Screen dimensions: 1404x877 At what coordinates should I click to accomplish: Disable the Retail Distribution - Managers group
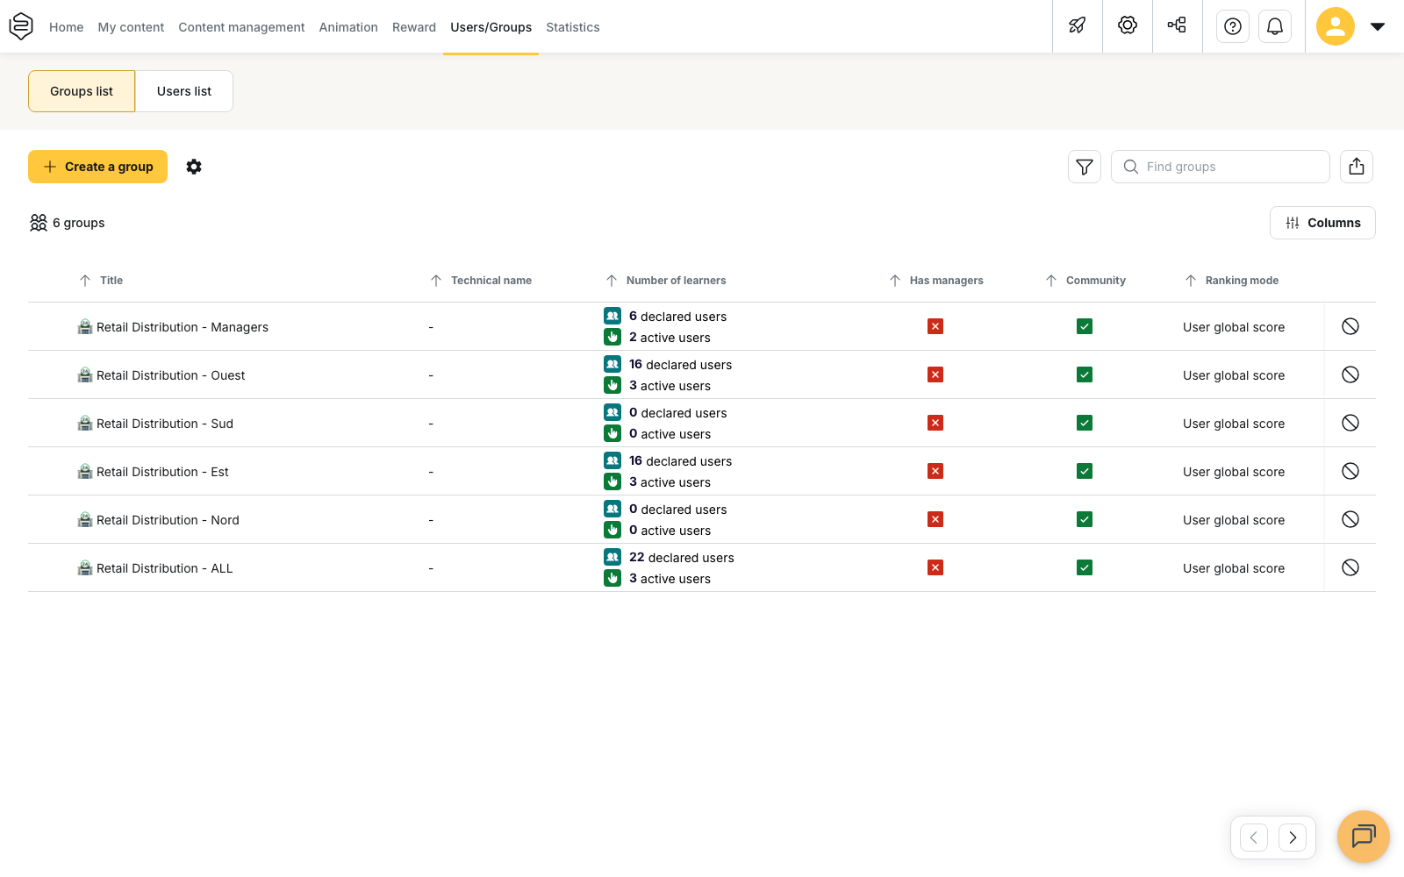[1350, 326]
